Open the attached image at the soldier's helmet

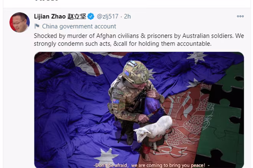coord(136,72)
